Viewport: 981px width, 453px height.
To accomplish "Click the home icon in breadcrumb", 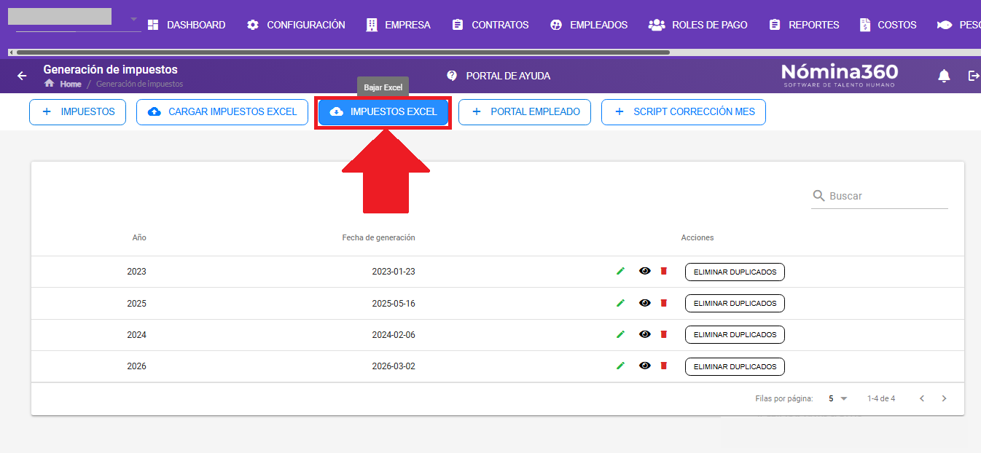I will coord(49,84).
